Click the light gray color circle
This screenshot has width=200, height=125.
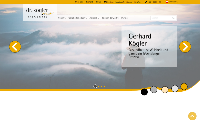point(175,89)
